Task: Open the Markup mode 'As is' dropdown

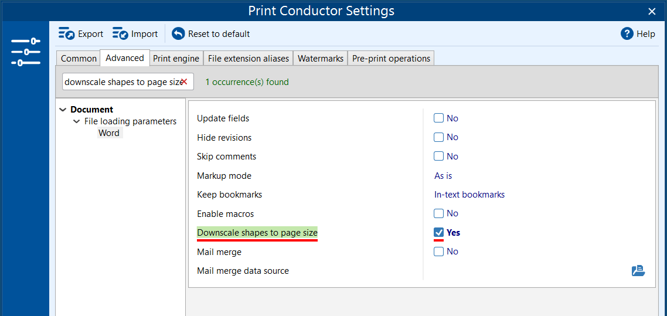Action: 443,176
